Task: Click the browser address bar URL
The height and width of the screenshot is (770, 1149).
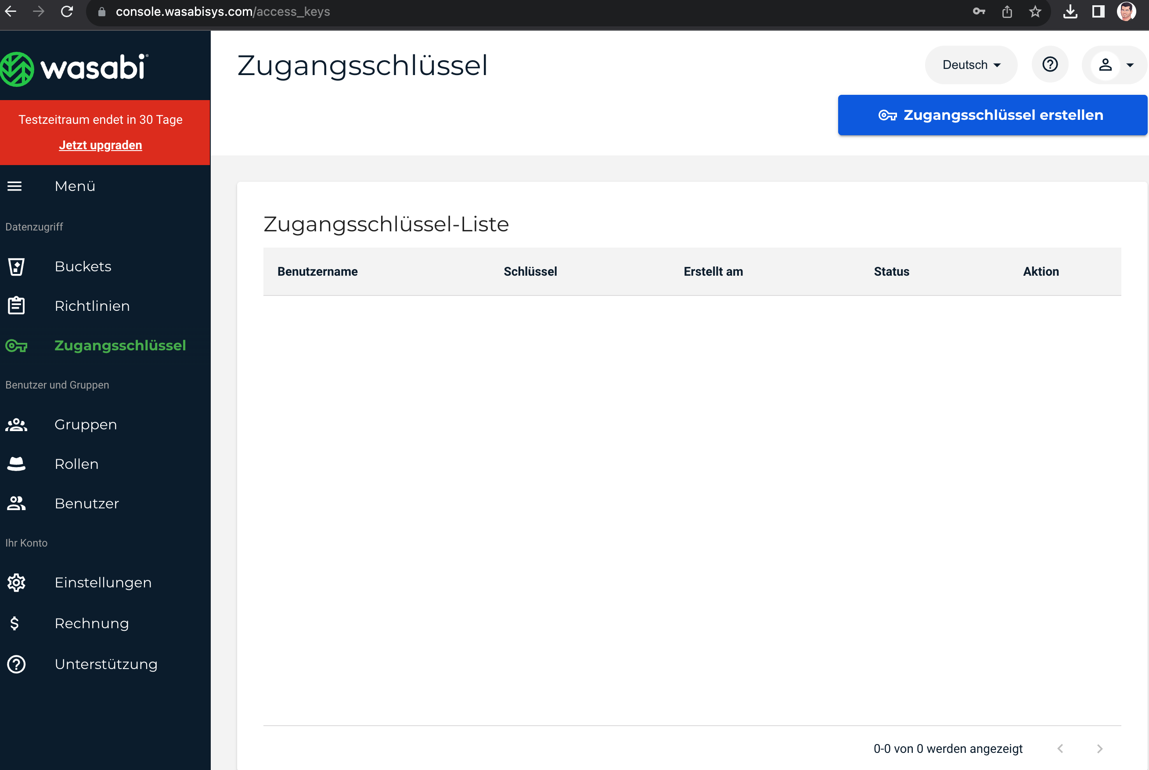Action: coord(223,11)
